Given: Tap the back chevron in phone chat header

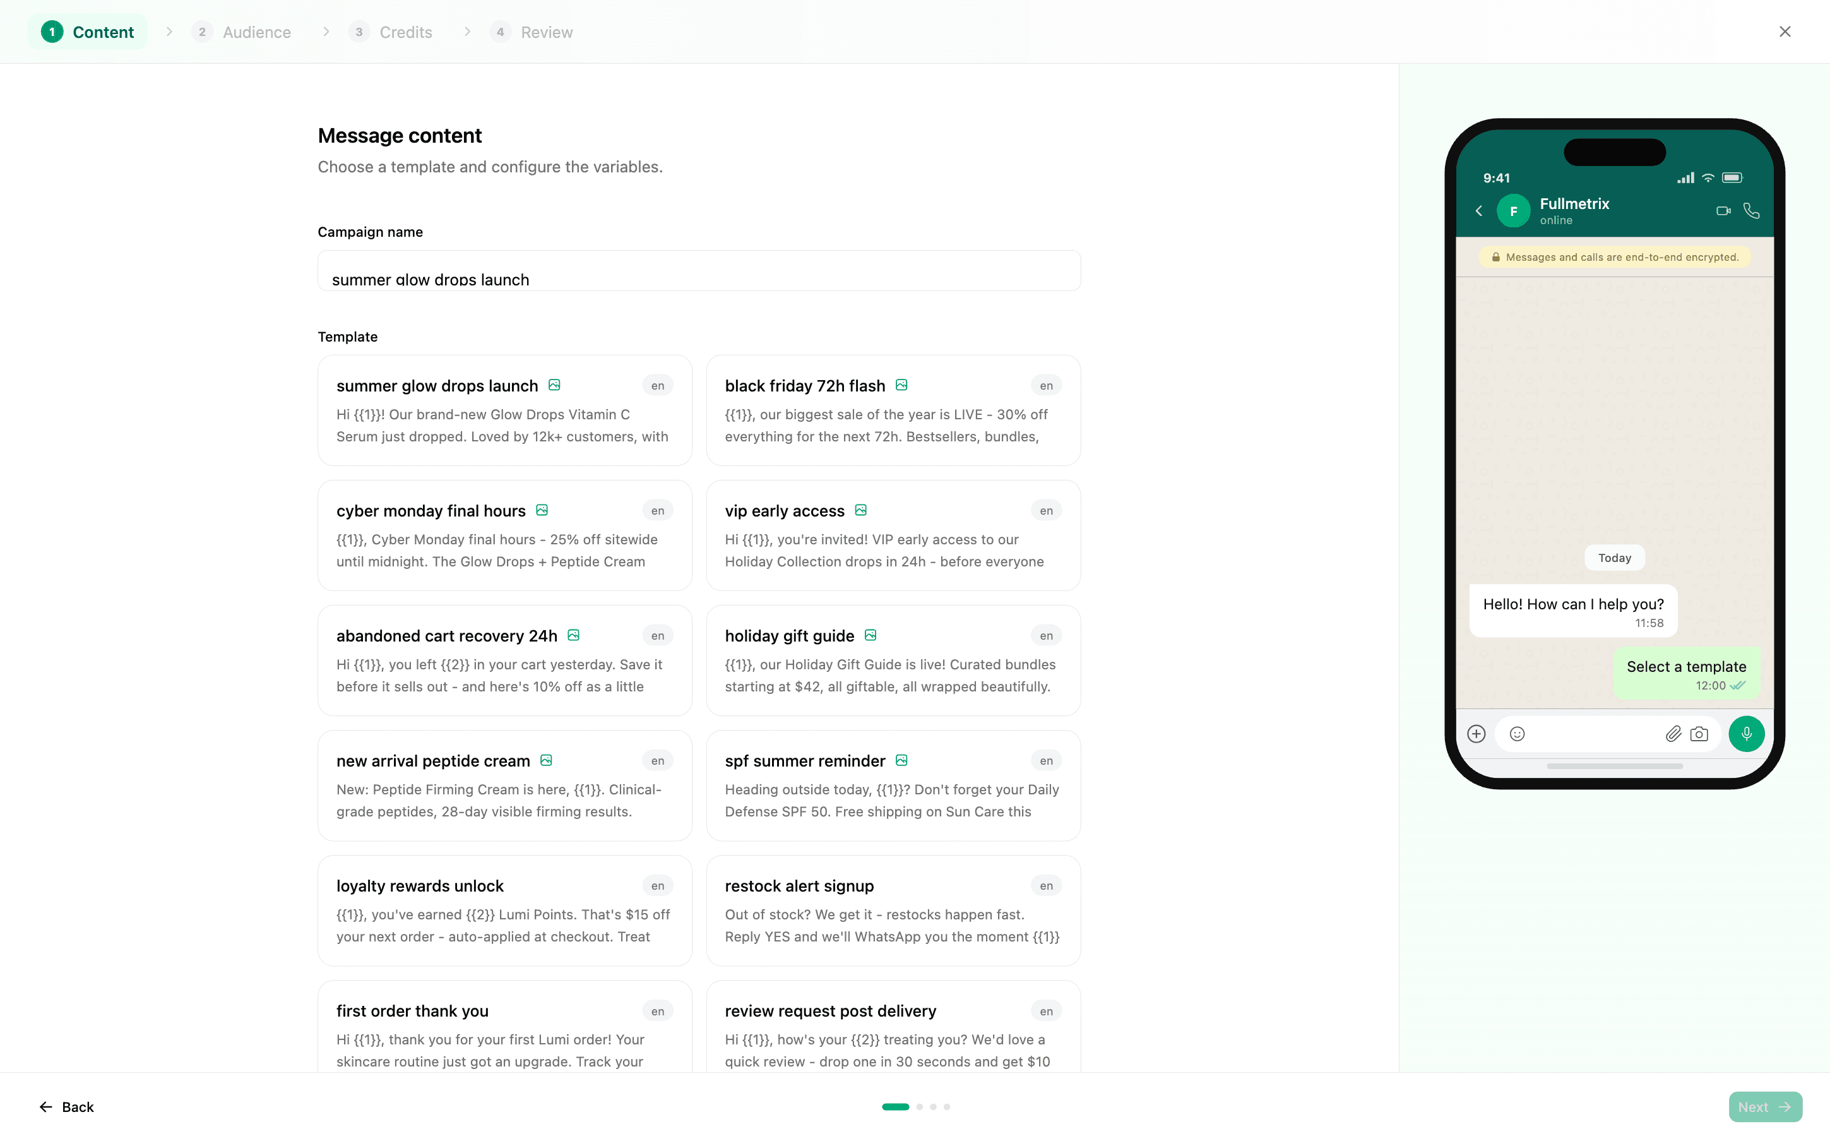Looking at the screenshot, I should (x=1479, y=210).
